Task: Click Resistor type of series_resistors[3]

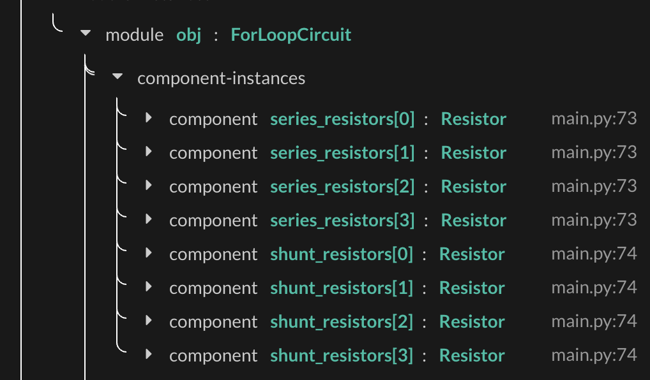Action: click(473, 220)
